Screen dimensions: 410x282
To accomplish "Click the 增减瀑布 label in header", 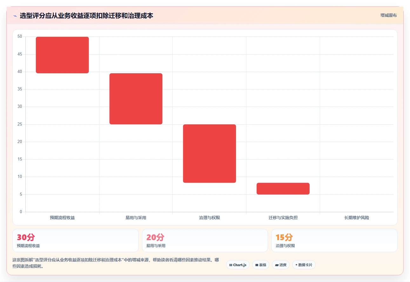I will coord(389,15).
